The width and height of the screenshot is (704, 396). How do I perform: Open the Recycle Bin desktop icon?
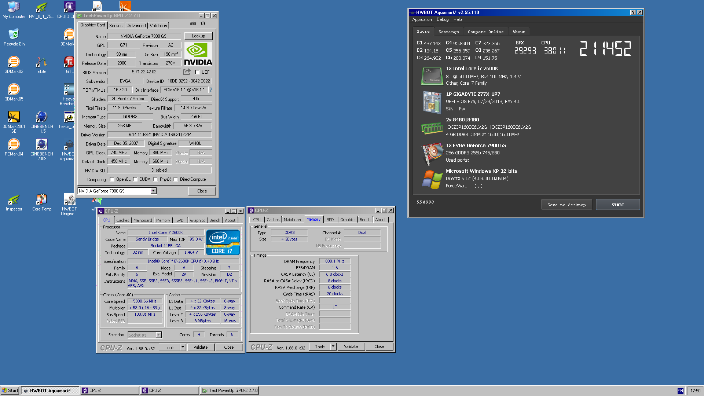click(14, 37)
